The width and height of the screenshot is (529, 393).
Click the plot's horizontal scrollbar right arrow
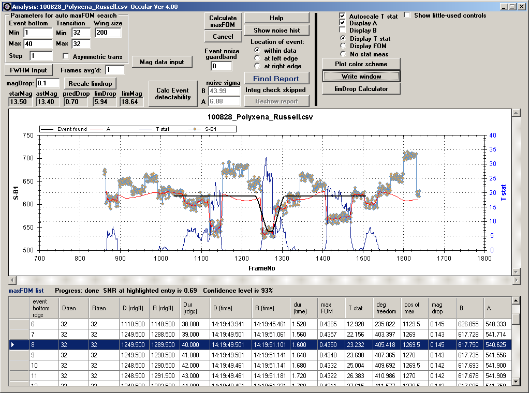[x=516, y=280]
